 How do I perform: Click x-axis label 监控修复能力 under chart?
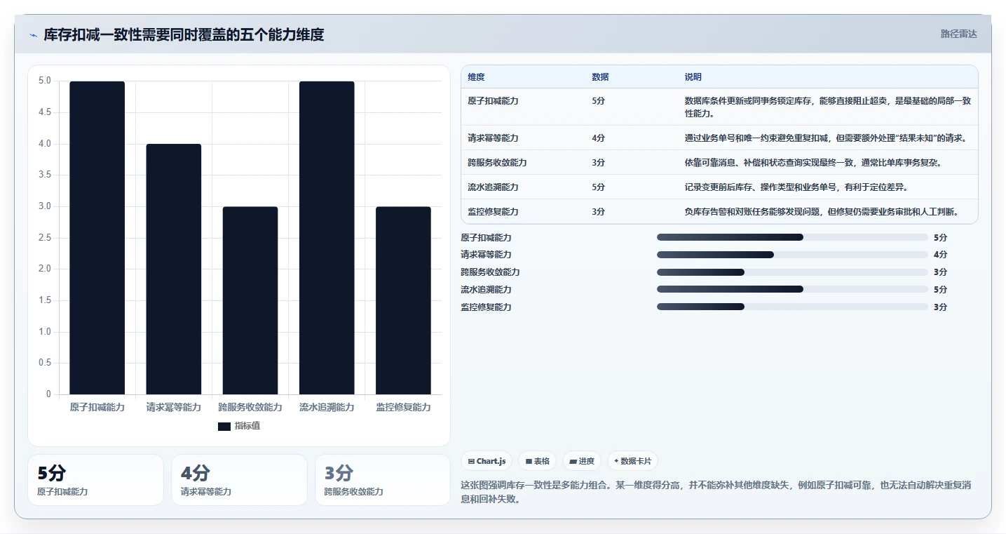pyautogui.click(x=403, y=407)
